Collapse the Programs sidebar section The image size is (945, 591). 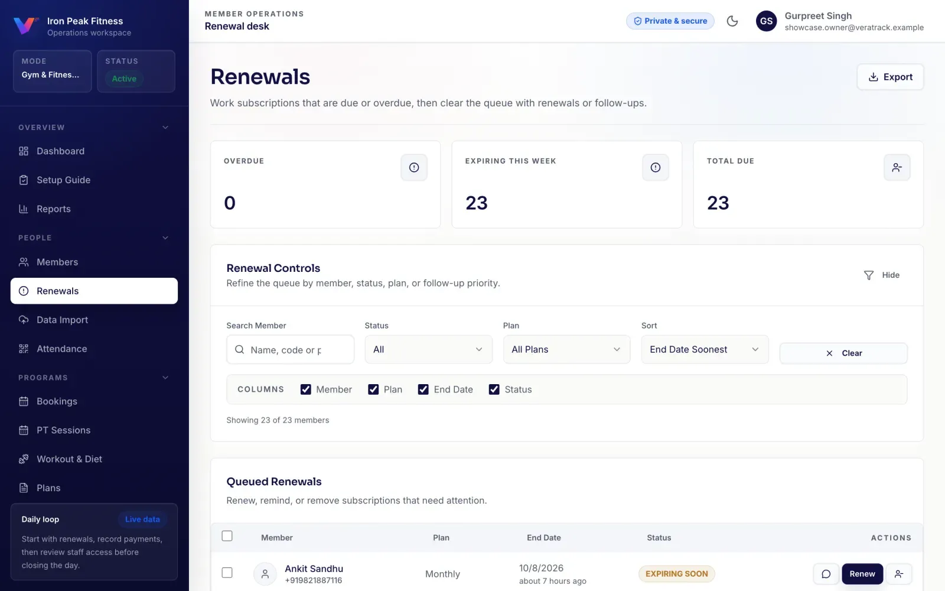point(165,378)
